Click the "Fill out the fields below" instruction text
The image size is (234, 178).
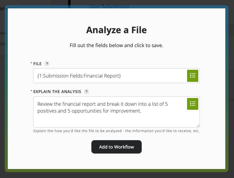[117, 45]
